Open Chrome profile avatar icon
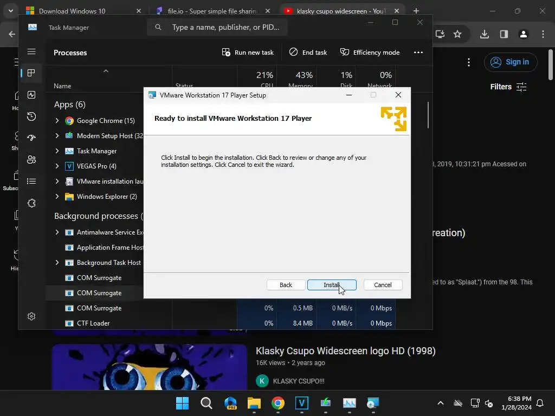 click(524, 34)
